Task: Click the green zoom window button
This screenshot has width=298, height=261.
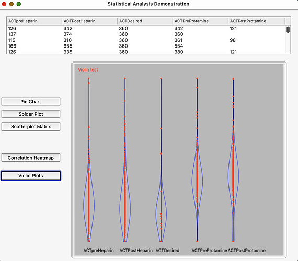Action: [x=19, y=4]
